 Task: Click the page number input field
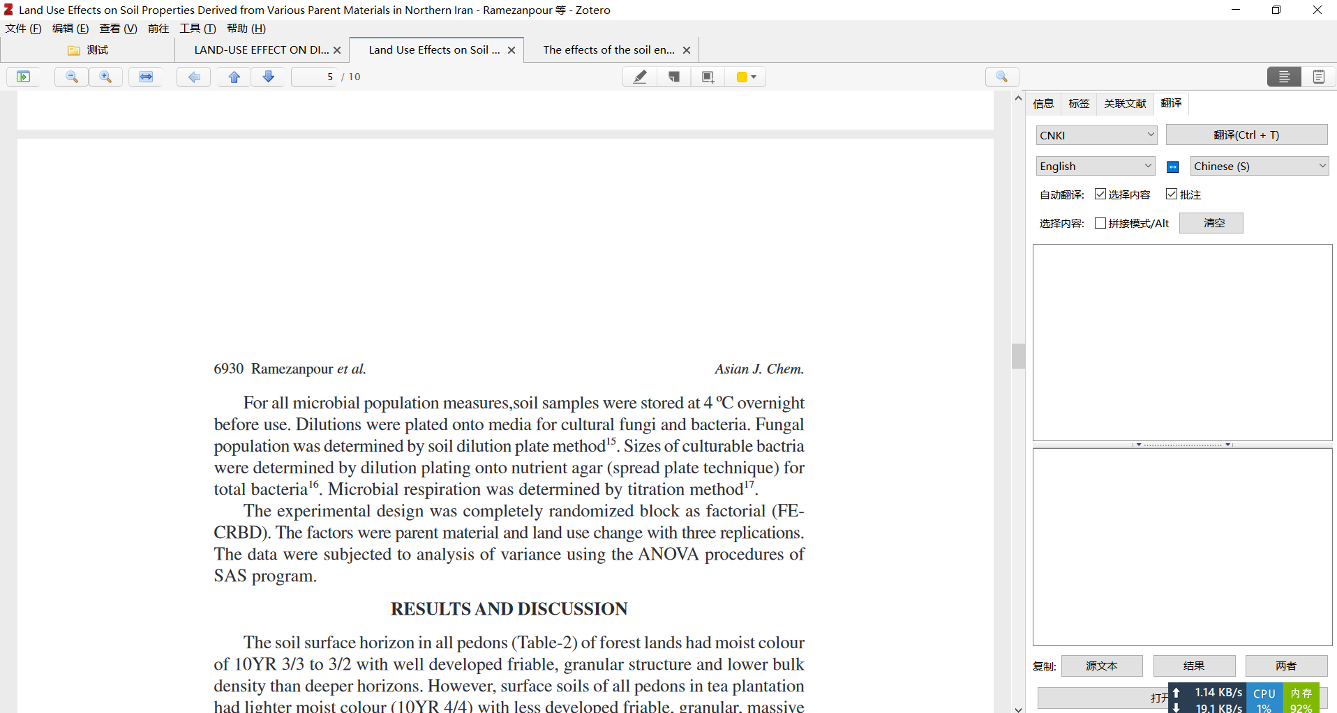tap(314, 77)
